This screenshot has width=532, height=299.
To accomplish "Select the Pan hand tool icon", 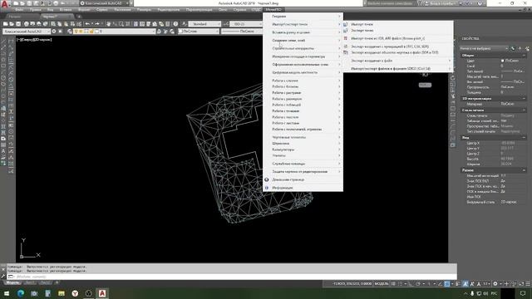I will click(109, 24).
